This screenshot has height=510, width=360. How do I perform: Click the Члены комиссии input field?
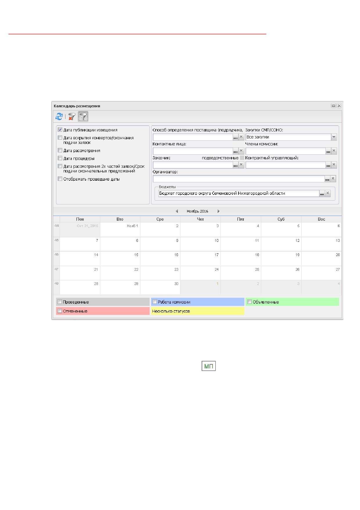pos(286,151)
